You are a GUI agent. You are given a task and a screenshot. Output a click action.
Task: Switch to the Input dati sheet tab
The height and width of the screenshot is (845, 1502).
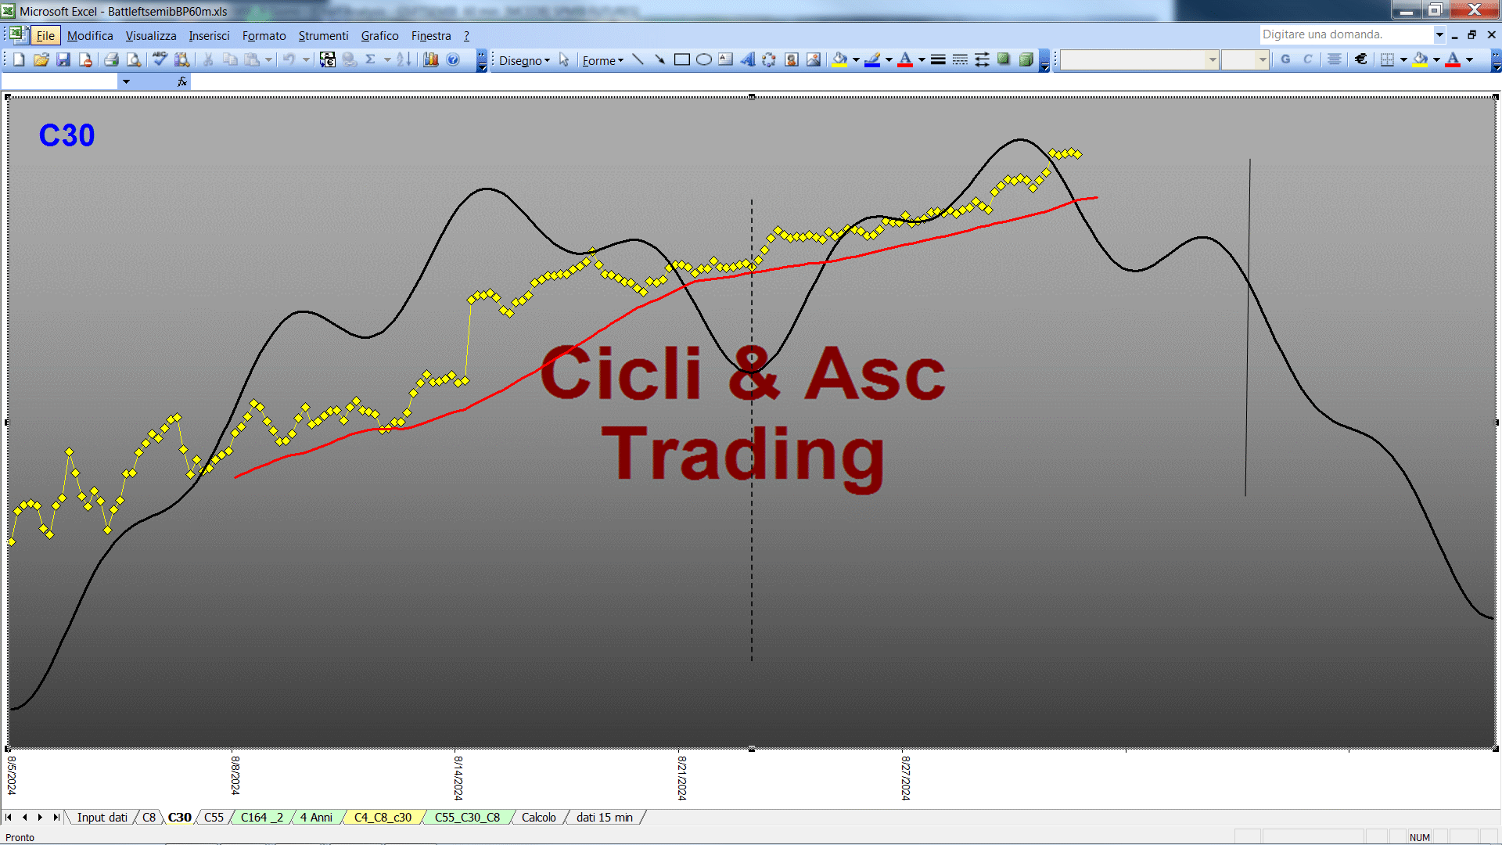pyautogui.click(x=102, y=817)
